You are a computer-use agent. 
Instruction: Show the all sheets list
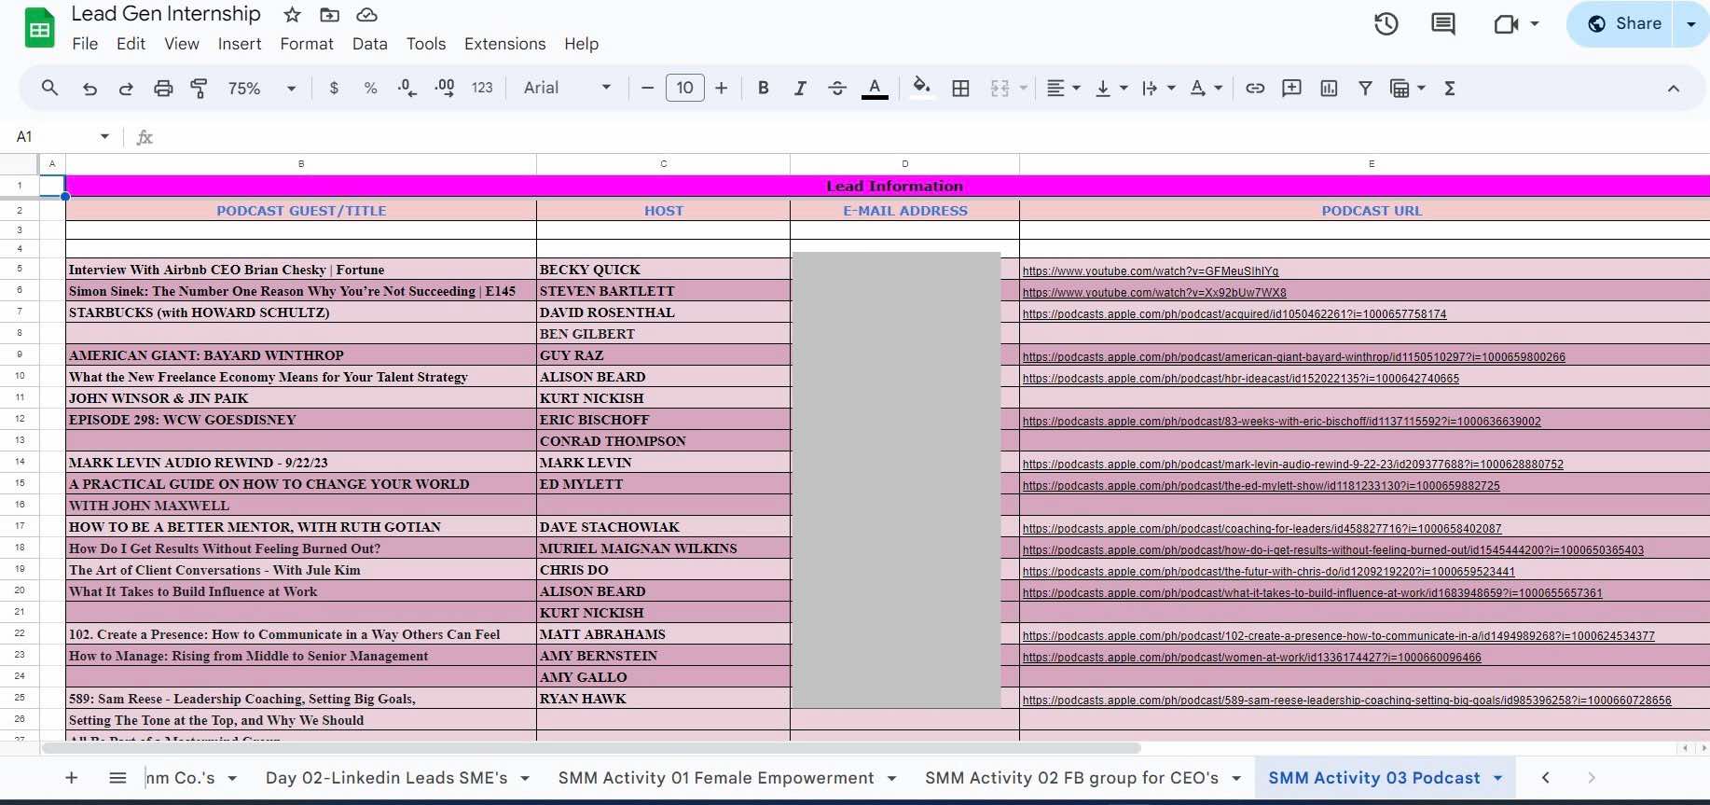[117, 778]
